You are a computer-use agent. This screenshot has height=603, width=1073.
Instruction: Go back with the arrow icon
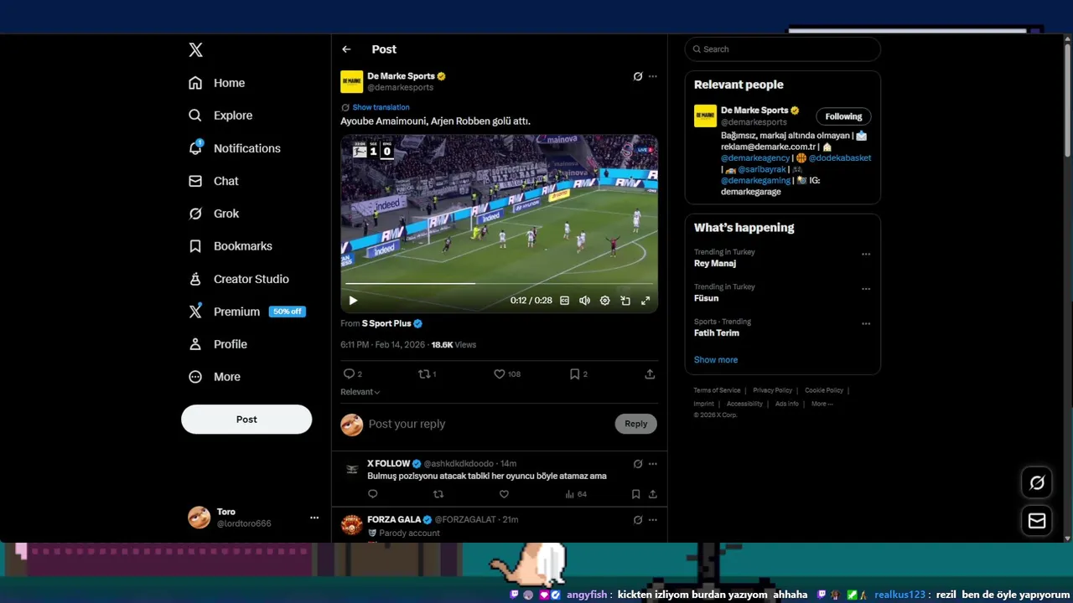coord(346,49)
